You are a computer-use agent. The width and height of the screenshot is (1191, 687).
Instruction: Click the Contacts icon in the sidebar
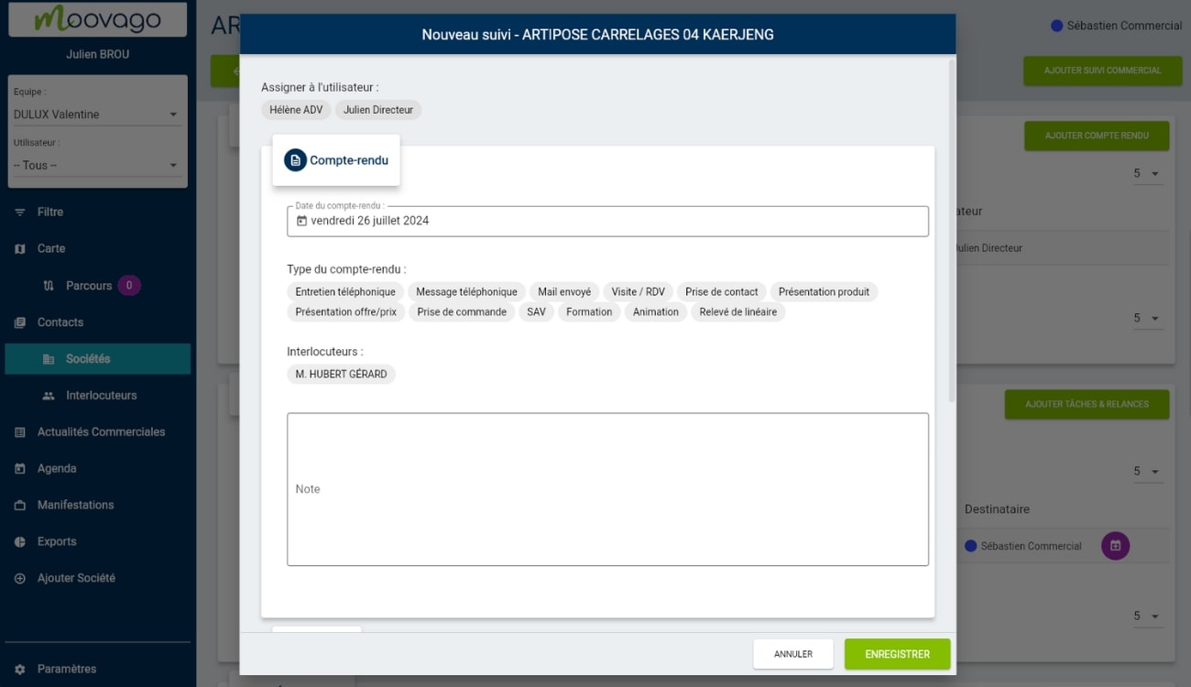tap(20, 322)
